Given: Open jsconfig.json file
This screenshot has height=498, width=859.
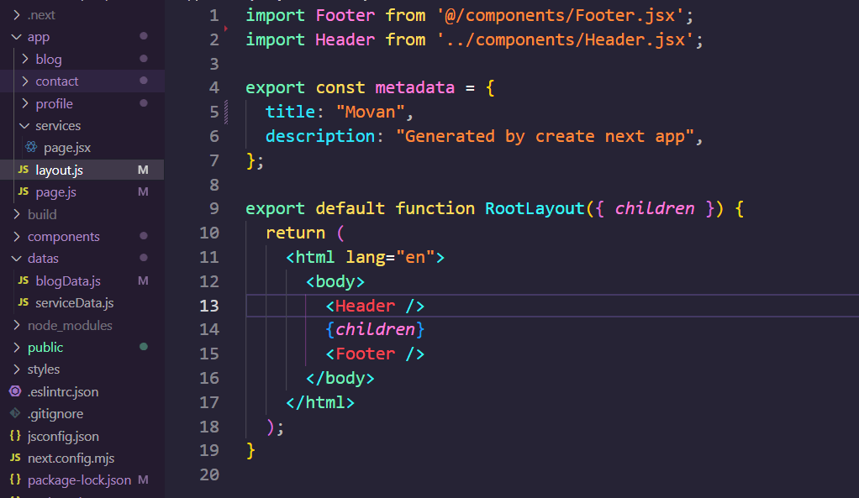Looking at the screenshot, I should 63,436.
